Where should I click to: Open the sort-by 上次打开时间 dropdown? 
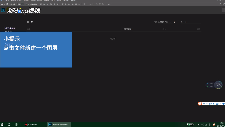(165, 22)
